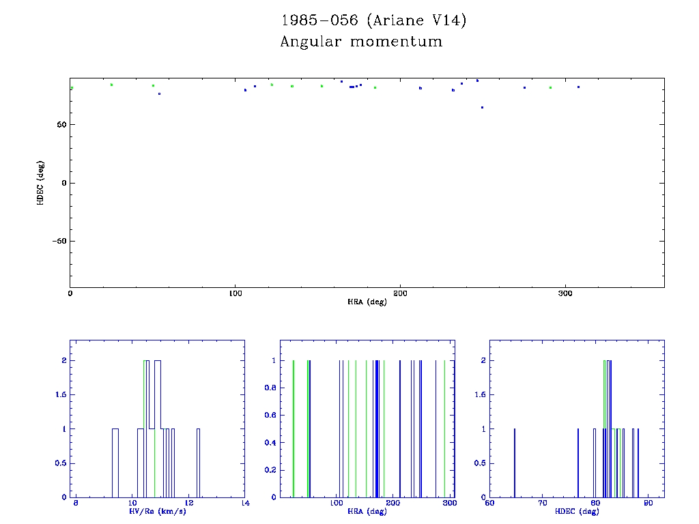This screenshot has height=524, width=699.
Task: Click the '1985-056 (Ariane V14)' plot title
Action: click(374, 20)
